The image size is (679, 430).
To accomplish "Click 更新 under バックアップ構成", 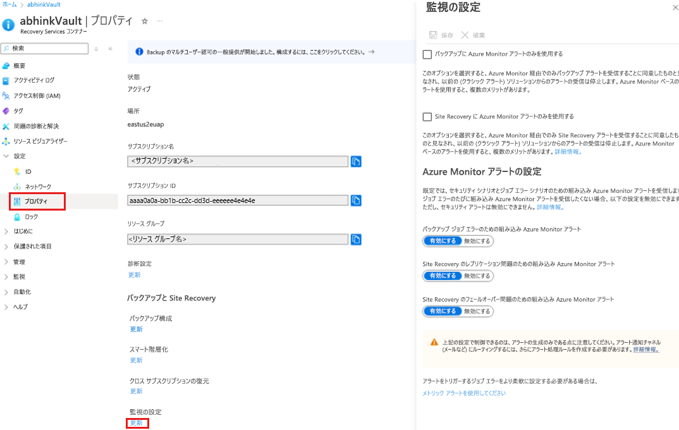I will tap(137, 329).
